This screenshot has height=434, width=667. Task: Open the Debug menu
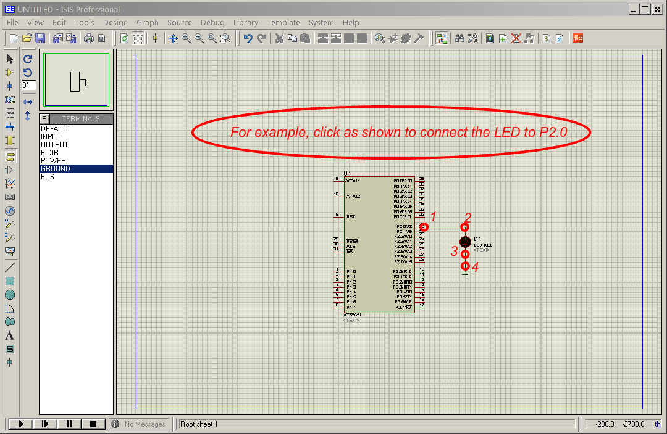212,22
